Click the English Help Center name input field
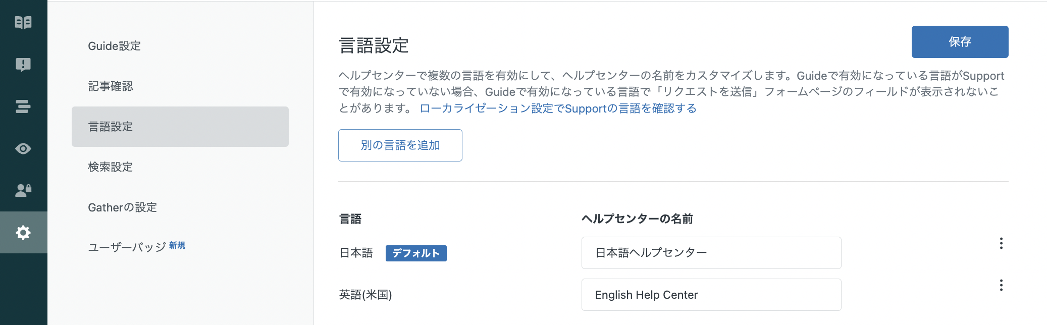 711,295
